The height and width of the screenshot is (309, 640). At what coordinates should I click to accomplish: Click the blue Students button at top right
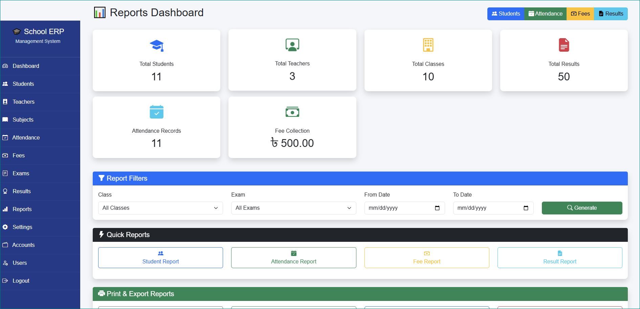[506, 14]
